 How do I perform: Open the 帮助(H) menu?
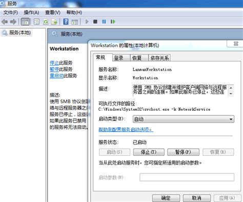(x=74, y=12)
